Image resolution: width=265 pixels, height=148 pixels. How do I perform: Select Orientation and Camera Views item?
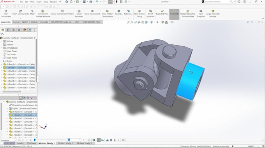tap(23, 105)
